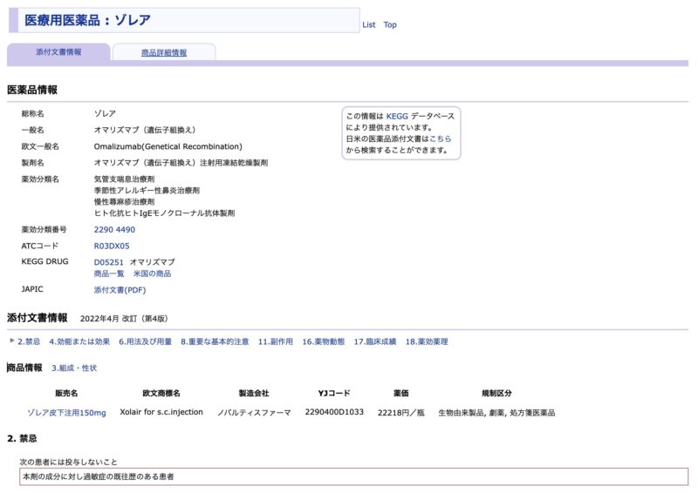Switch to the 商品詳細情報 tab

click(x=163, y=53)
